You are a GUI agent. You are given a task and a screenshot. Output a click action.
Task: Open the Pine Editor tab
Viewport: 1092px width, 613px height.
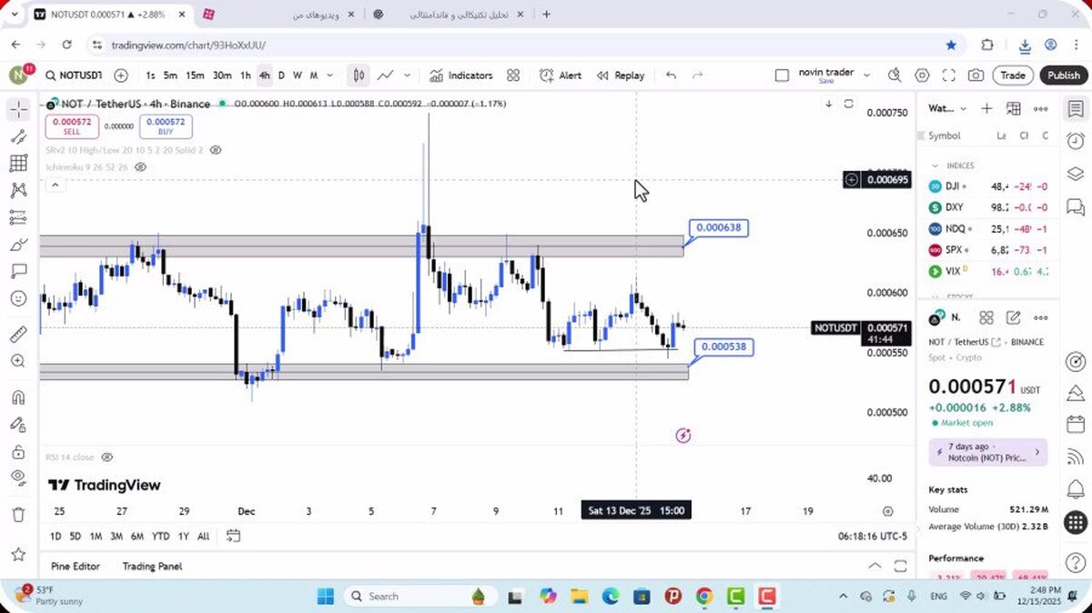click(x=76, y=566)
